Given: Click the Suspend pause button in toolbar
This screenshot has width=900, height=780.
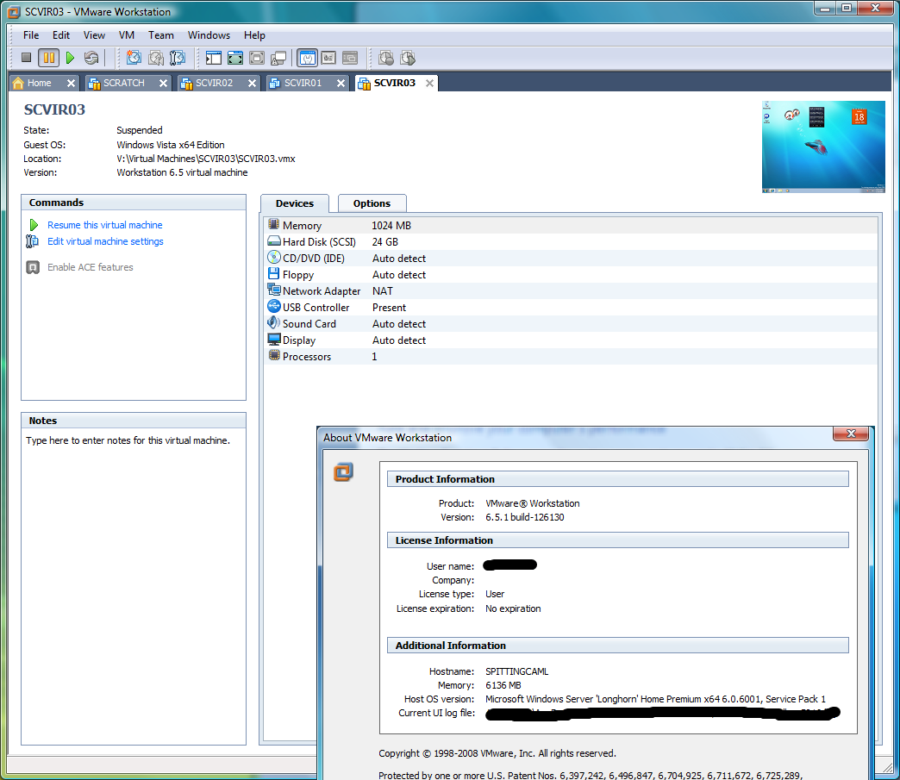Looking at the screenshot, I should pos(48,58).
